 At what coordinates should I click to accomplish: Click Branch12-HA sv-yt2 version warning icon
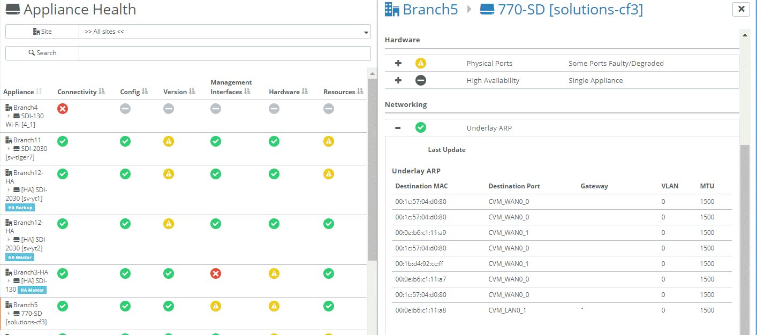click(x=169, y=224)
